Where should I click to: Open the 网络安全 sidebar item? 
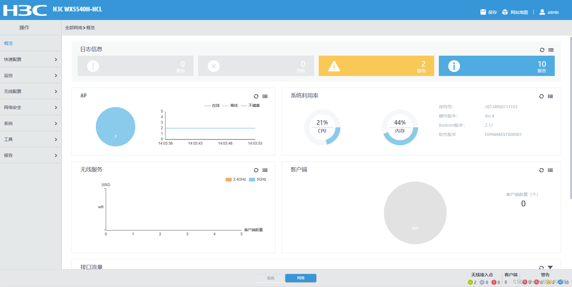click(x=31, y=107)
